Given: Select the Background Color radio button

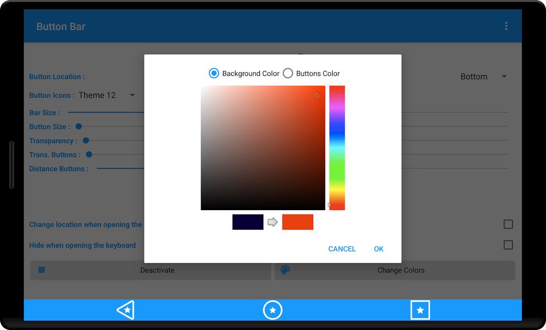Looking at the screenshot, I should click(x=214, y=73).
